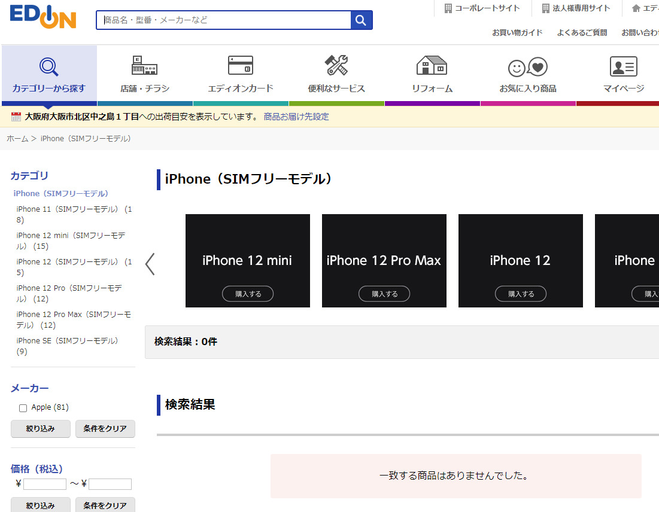
Task: Open the Stores and Flyers building icon
Action: pyautogui.click(x=144, y=66)
